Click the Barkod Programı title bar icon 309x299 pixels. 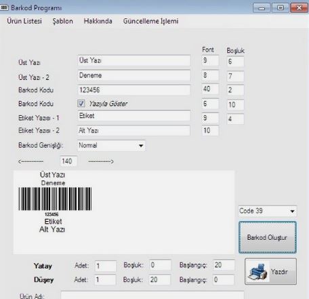[x=4, y=7]
